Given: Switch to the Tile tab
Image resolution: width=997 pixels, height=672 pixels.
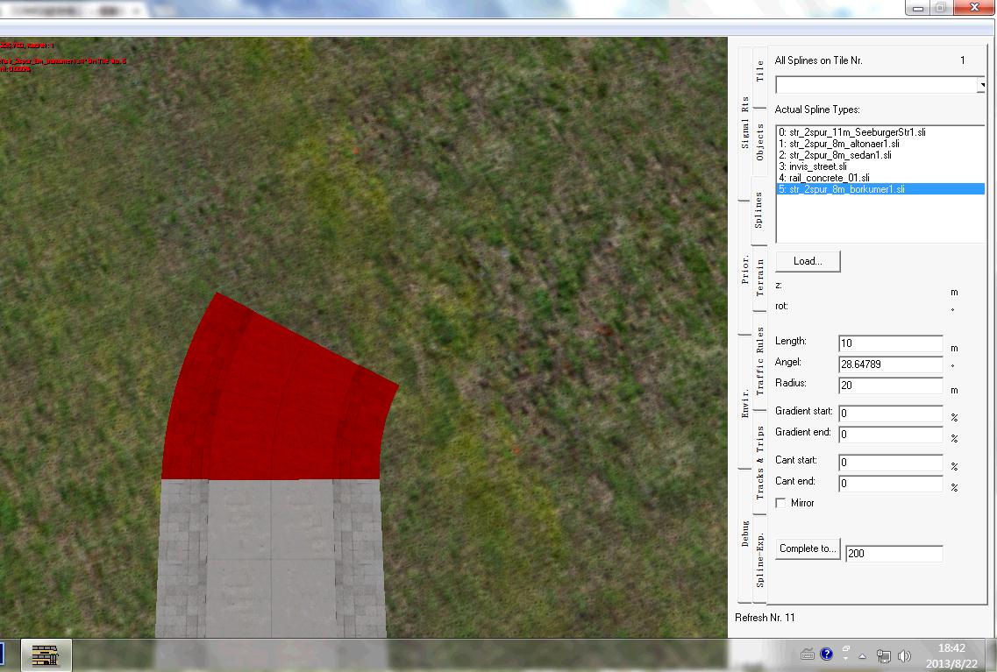Looking at the screenshot, I should [x=759, y=70].
